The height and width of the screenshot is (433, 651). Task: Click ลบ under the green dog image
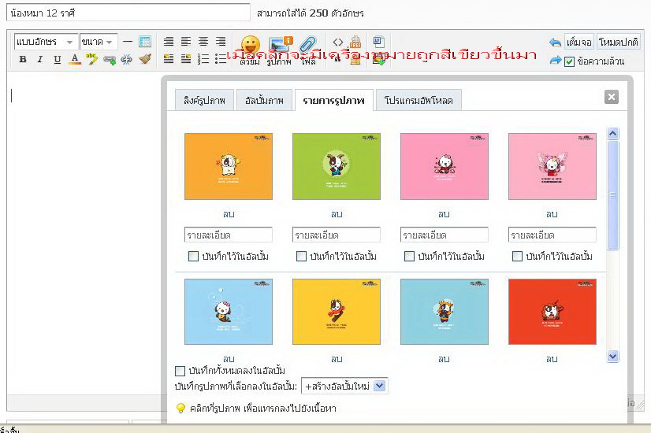click(x=337, y=214)
